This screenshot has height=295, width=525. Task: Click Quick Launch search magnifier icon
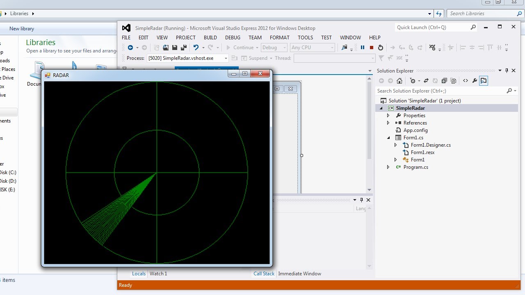(473, 27)
